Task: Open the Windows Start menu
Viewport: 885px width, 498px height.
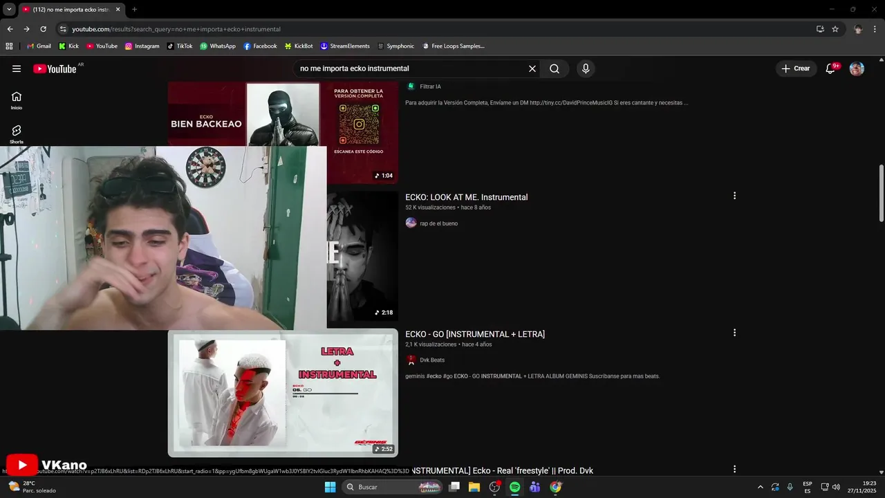Action: (x=330, y=487)
